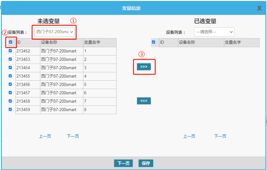This screenshot has width=267, height=170.
Task: Uncheck the checkbox for row 213455
Action: coord(10,76)
